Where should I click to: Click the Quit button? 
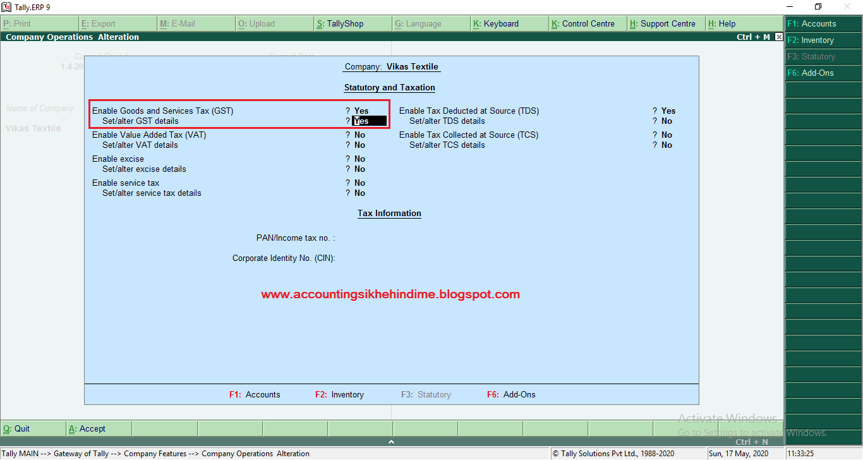click(x=33, y=428)
